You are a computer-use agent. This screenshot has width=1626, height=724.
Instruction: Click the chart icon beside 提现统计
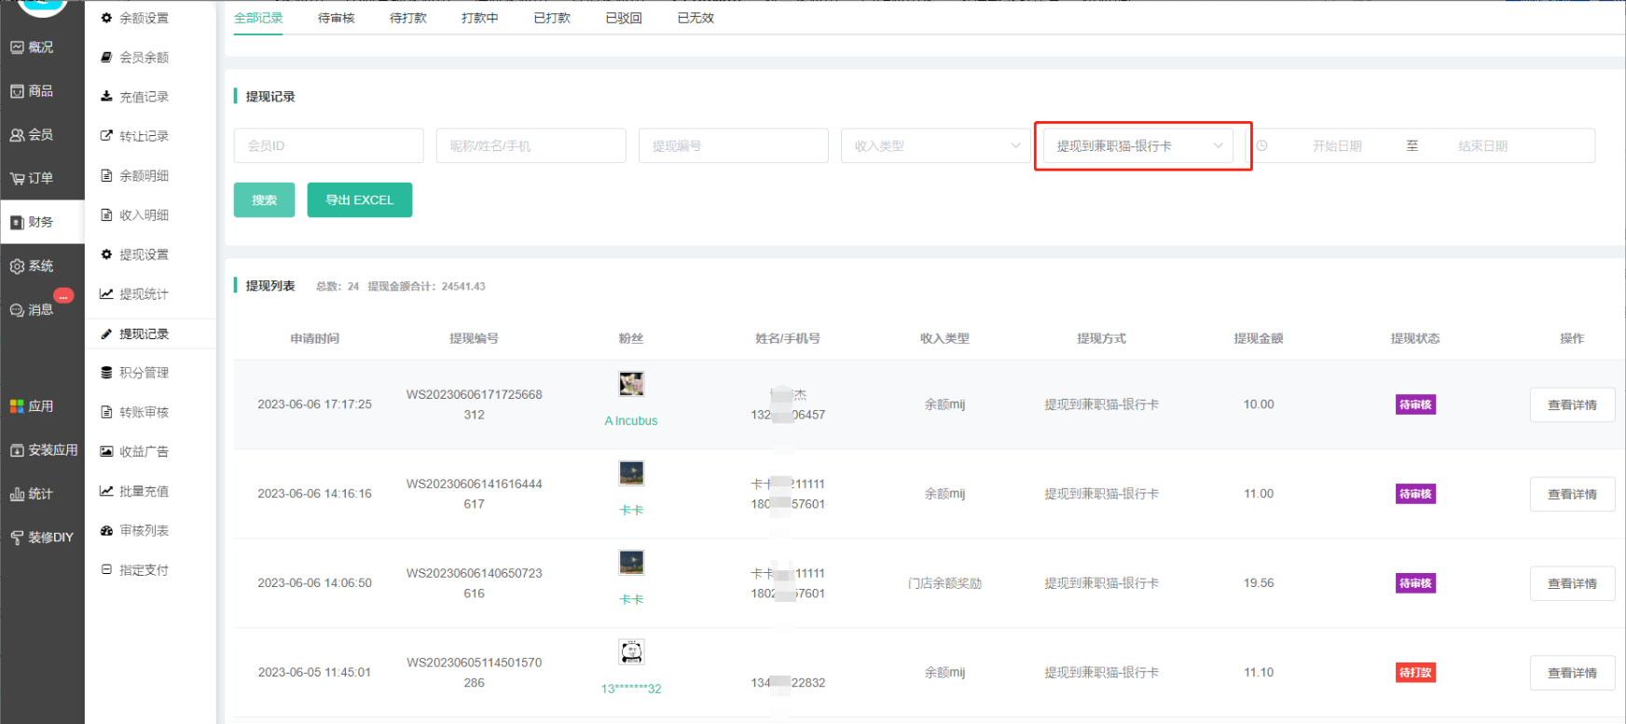106,294
